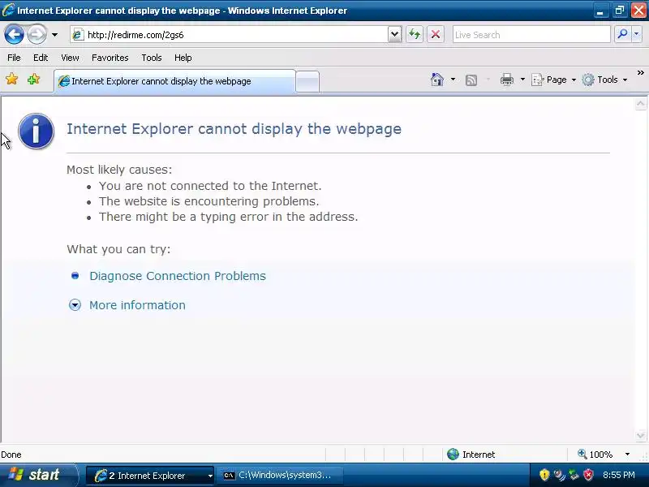Click the Refresh page button
This screenshot has height=487, width=649.
pos(415,34)
